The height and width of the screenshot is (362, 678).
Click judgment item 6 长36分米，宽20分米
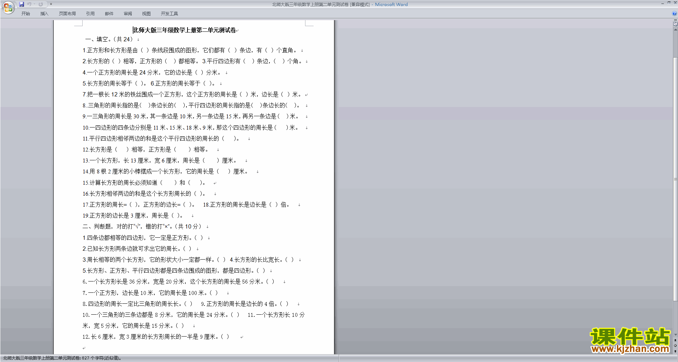pyautogui.click(x=179, y=281)
